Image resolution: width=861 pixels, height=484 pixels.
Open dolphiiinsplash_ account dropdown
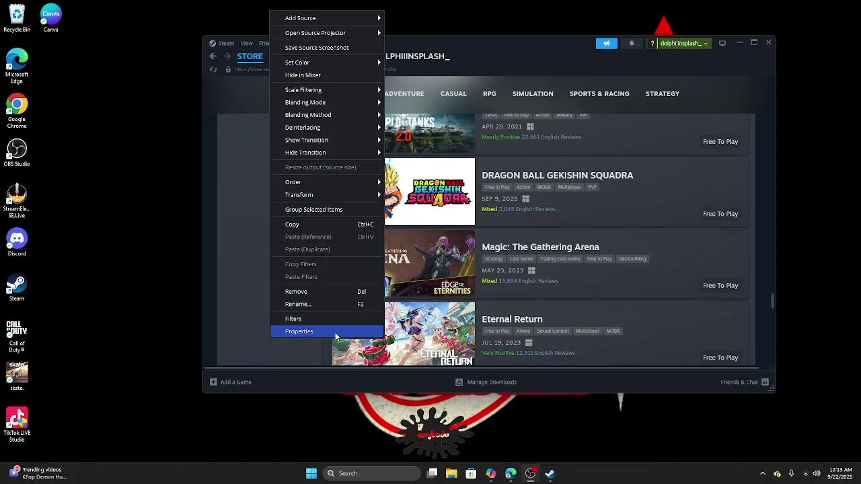click(x=684, y=43)
